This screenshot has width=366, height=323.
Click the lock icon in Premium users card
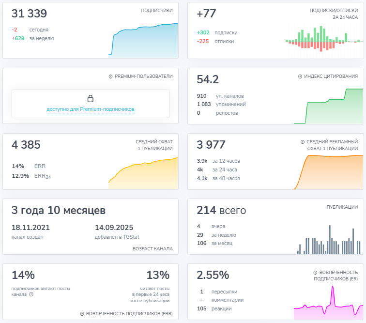90,99
